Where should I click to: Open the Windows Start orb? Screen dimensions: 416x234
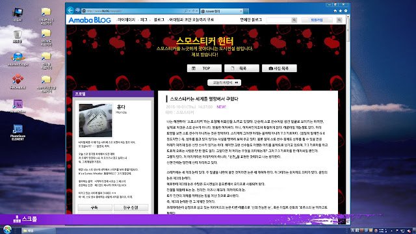click(x=7, y=229)
